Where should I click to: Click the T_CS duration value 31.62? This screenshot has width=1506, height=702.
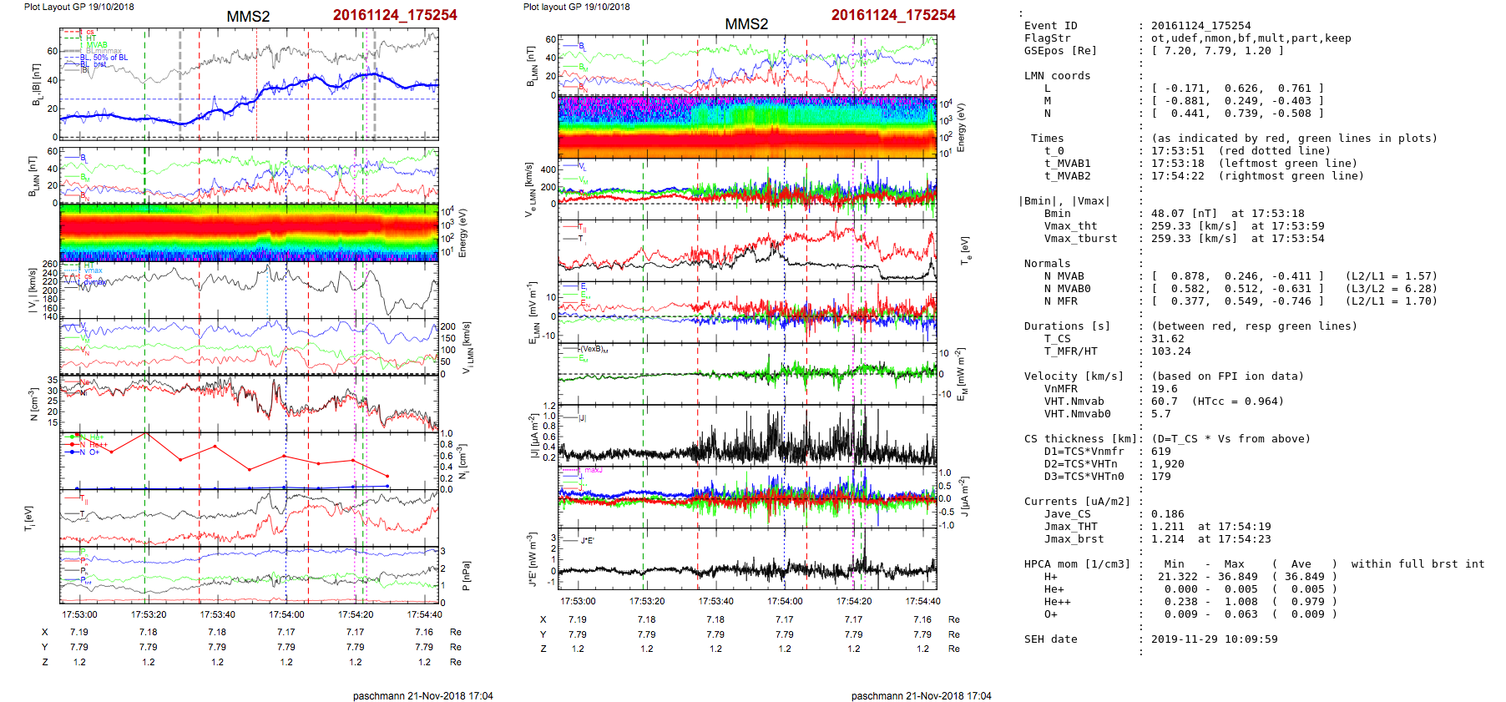pyautogui.click(x=1167, y=339)
